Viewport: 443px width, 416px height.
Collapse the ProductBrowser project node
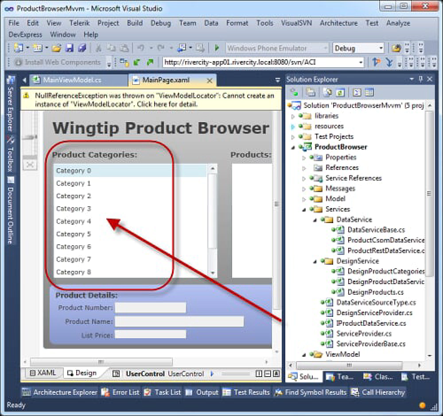(293, 147)
